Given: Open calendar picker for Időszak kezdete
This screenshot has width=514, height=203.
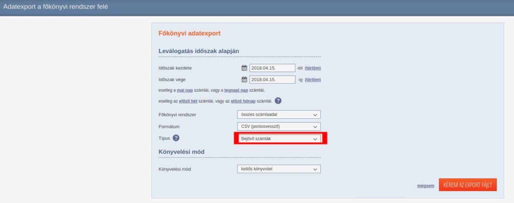Looking at the screenshot, I should [x=244, y=68].
